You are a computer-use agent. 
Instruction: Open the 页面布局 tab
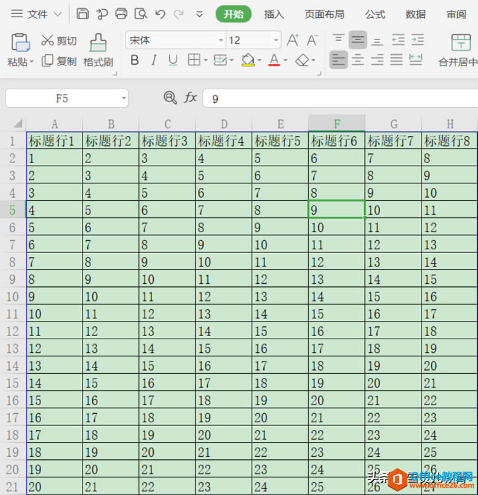324,14
